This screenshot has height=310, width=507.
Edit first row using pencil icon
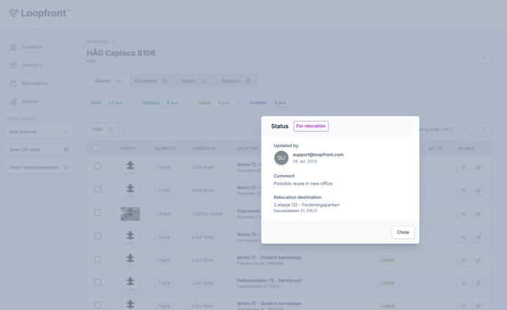pyautogui.click(x=478, y=167)
